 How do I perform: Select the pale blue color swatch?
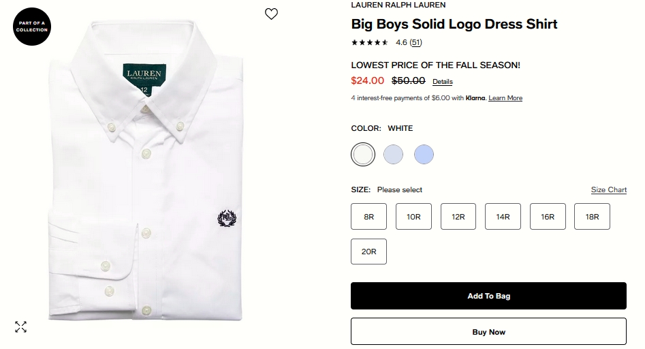tap(393, 154)
